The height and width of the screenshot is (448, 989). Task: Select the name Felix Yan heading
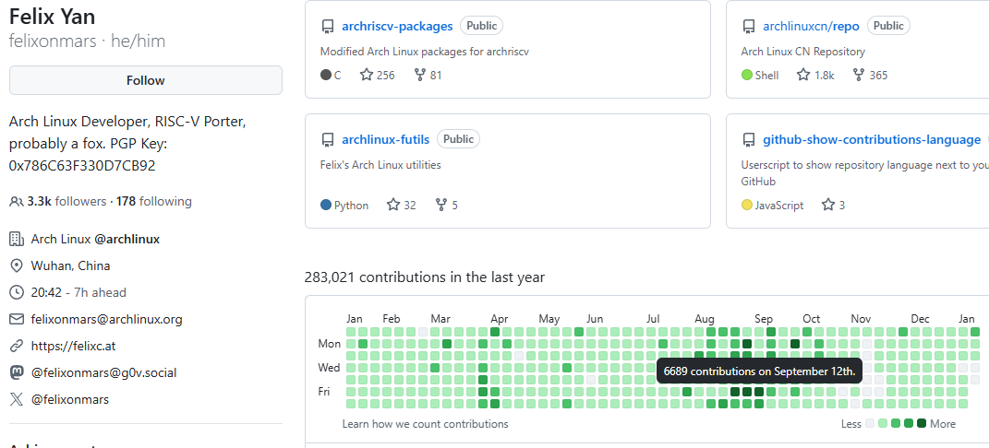[x=53, y=17]
